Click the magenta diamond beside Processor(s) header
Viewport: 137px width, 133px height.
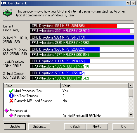pyautogui.click(x=7, y=110)
